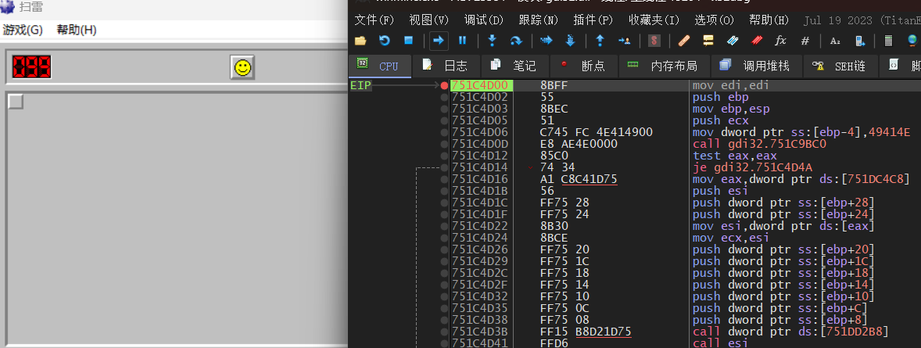Image resolution: width=921 pixels, height=348 pixels.
Task: Select instruction 'mov ebp,esp'
Action: [x=731, y=109]
